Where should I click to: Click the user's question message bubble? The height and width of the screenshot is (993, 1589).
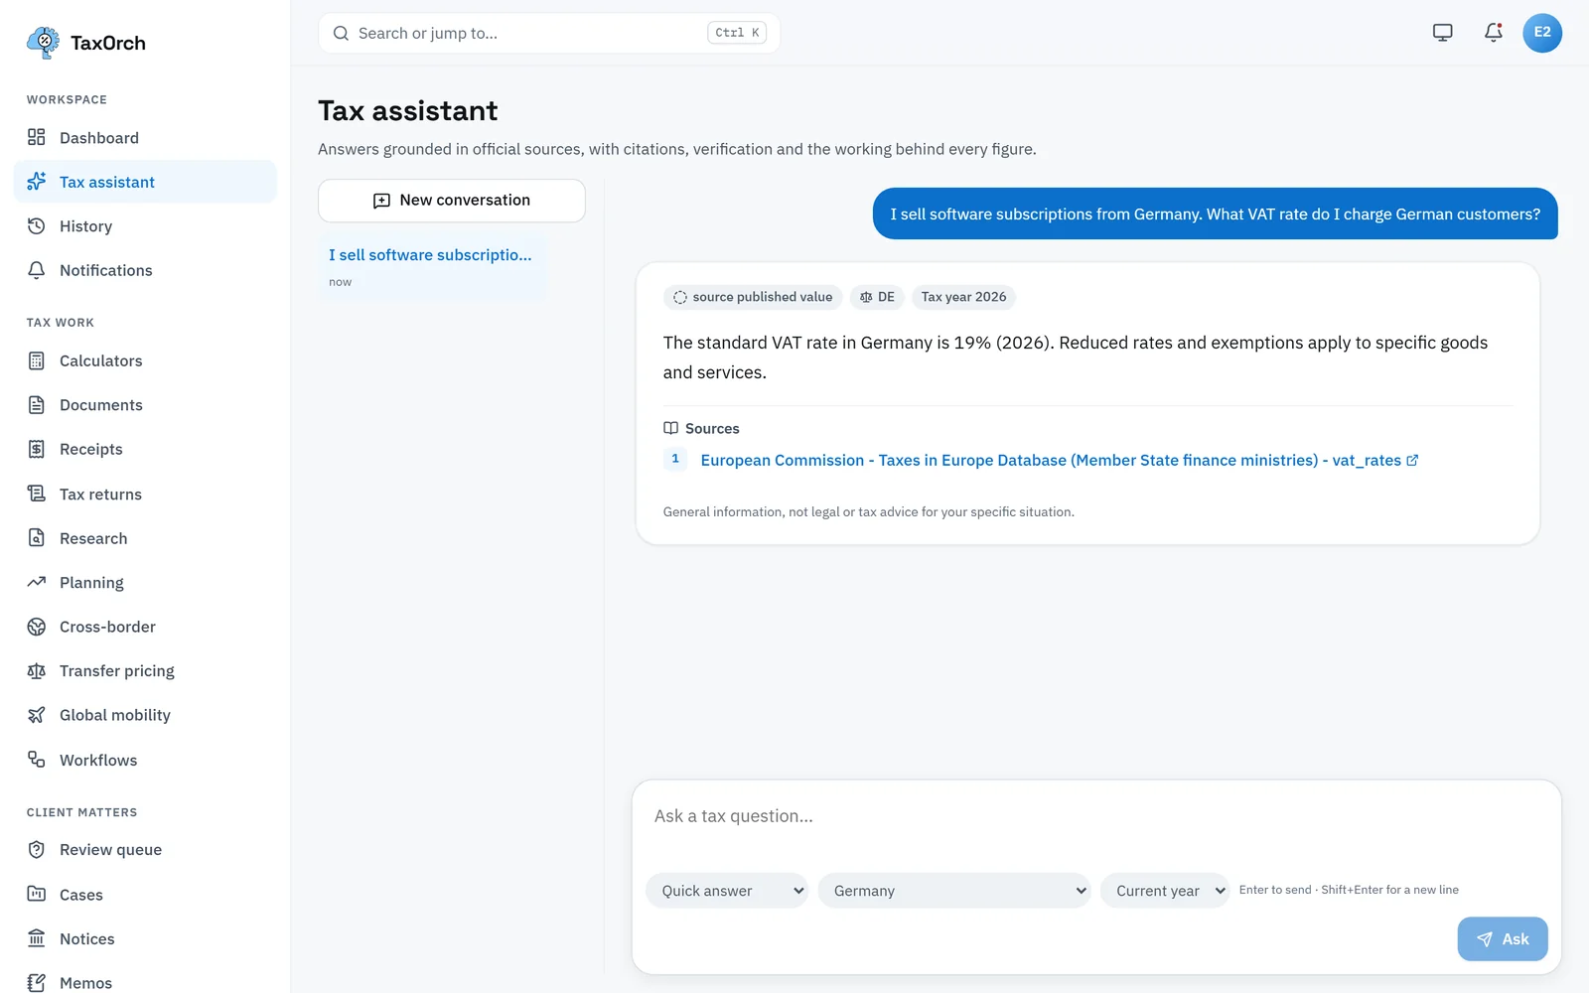(1215, 213)
